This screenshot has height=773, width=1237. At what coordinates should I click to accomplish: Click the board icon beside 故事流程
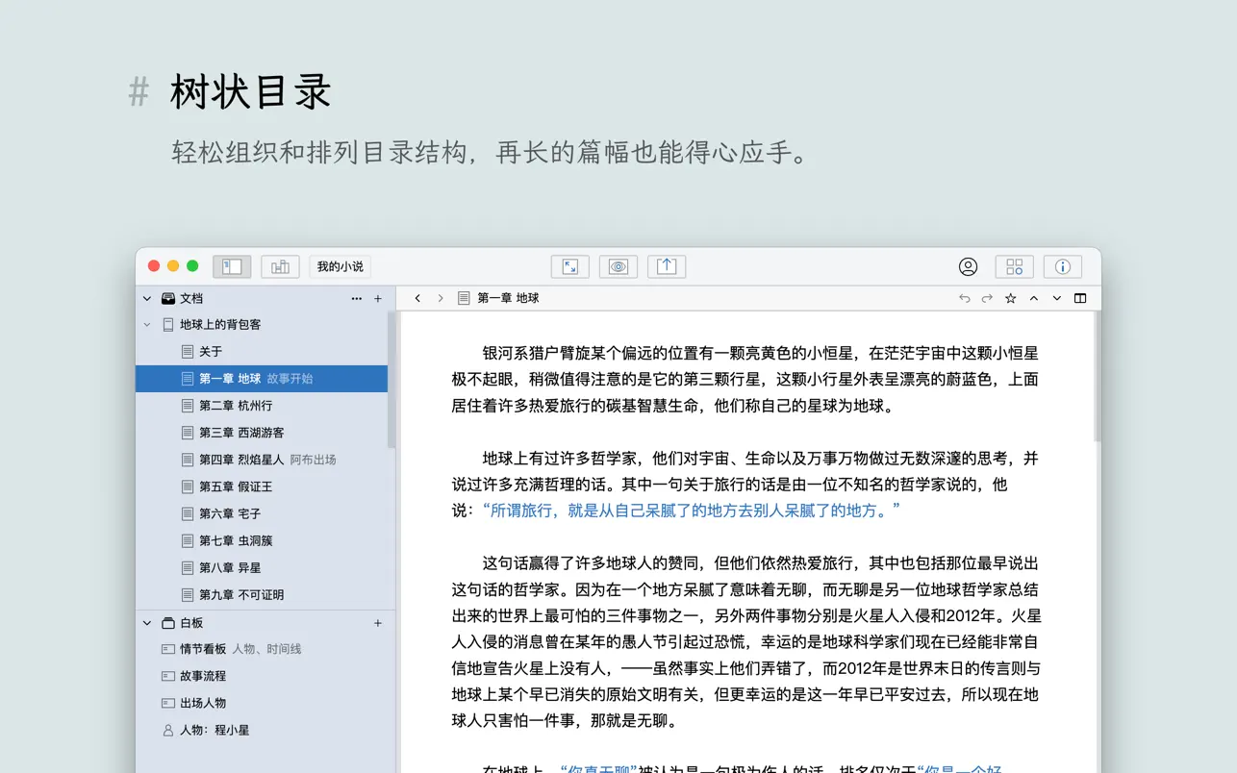(168, 676)
